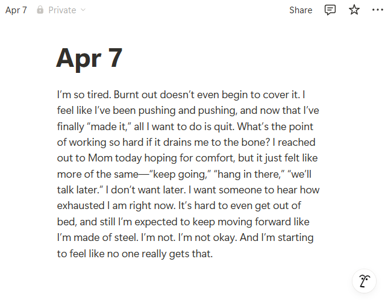Expand the Private chevron arrow

pyautogui.click(x=83, y=10)
